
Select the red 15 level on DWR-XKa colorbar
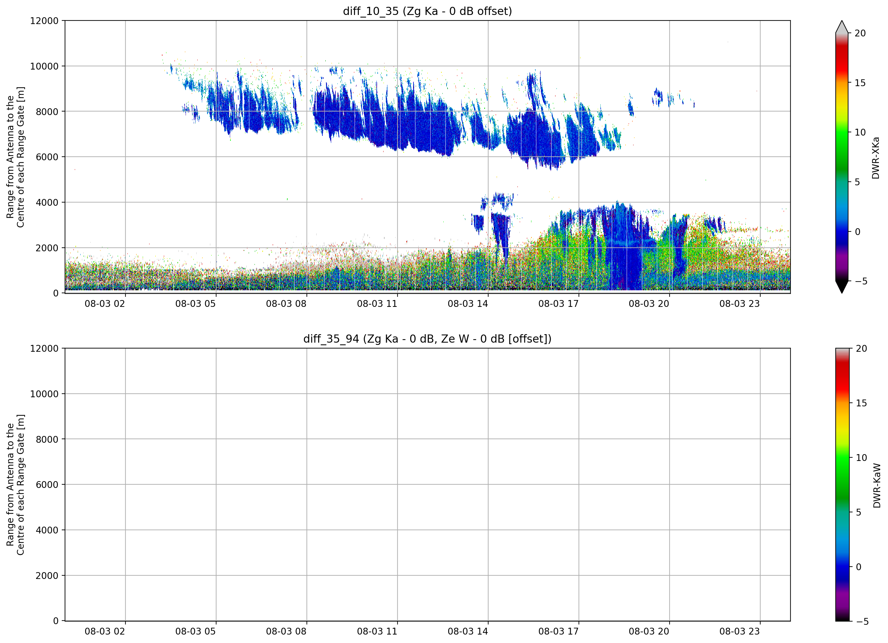coord(842,83)
